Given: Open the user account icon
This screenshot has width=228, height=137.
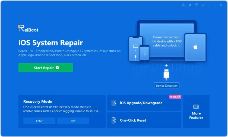Looking at the screenshot, I should pyautogui.click(x=183, y=5).
